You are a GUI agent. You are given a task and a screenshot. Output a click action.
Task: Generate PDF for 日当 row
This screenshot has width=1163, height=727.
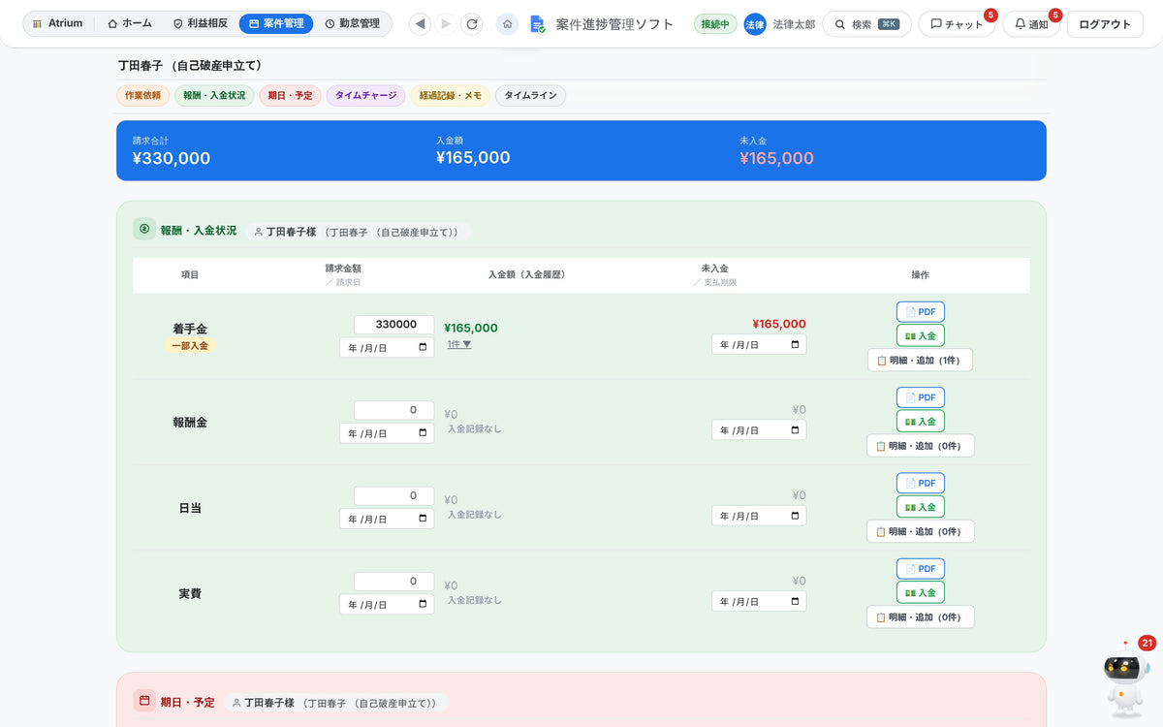921,483
